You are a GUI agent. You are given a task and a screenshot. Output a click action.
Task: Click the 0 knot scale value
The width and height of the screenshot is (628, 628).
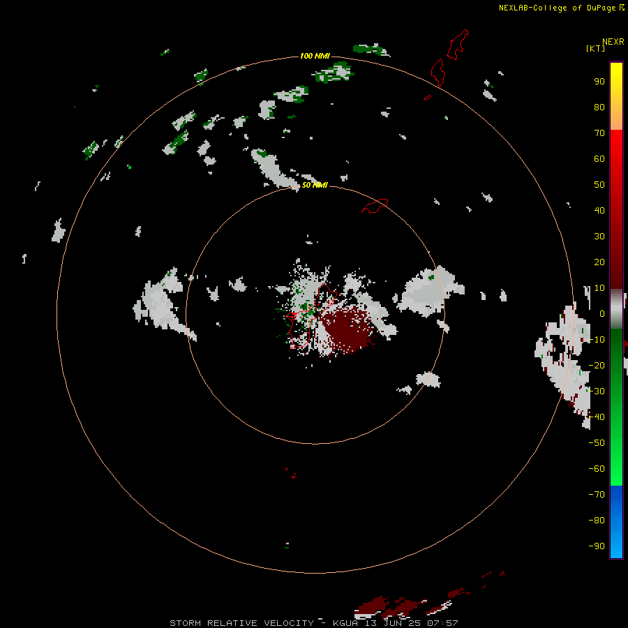tap(601, 314)
